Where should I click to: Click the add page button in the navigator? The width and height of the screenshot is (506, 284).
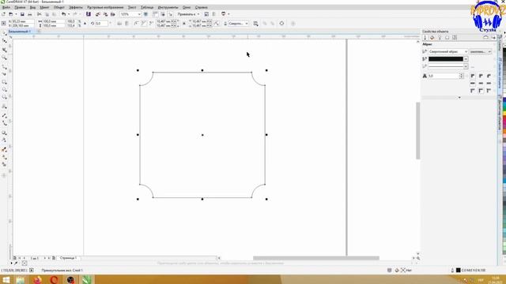(x=54, y=258)
